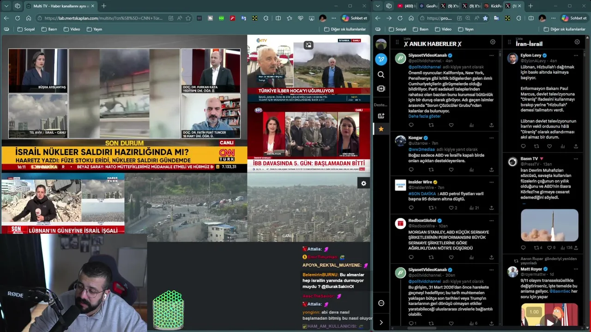Open the starred deck icon in X Pro sidebar
The image size is (591, 332).
[381, 129]
